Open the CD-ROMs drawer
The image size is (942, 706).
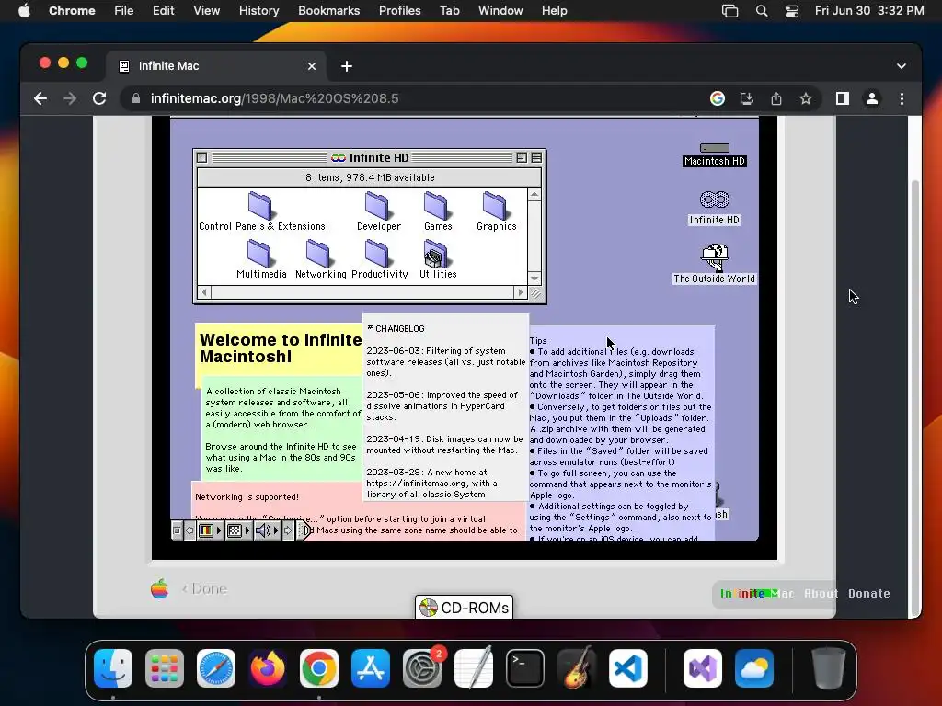pyautogui.click(x=464, y=608)
